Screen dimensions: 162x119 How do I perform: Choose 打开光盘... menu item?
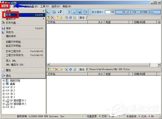23,23
